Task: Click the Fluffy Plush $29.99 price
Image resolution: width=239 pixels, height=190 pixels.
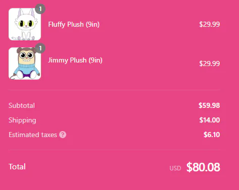Action: (x=210, y=24)
